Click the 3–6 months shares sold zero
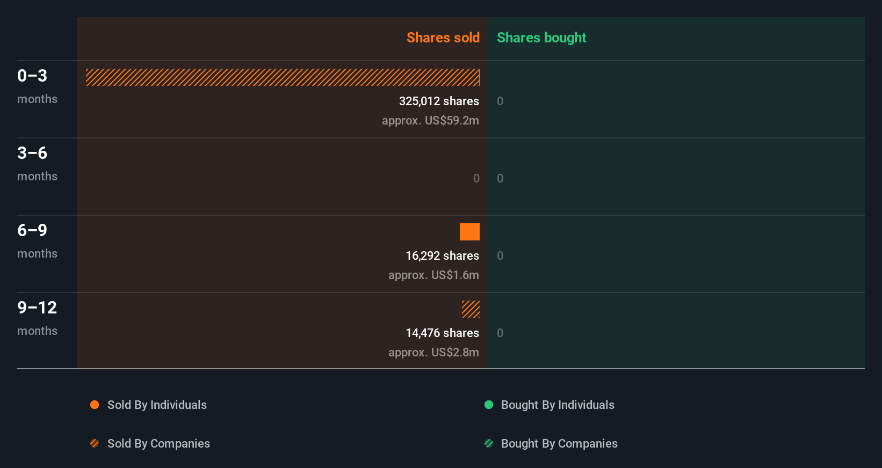Screen dimensions: 882x468 (476, 178)
